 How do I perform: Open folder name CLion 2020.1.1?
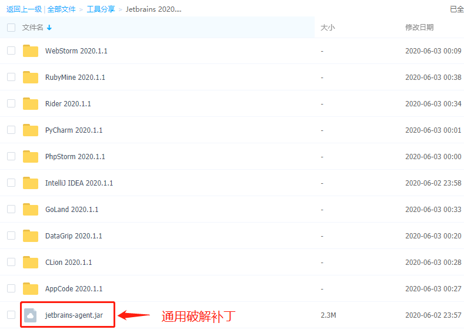click(x=68, y=263)
